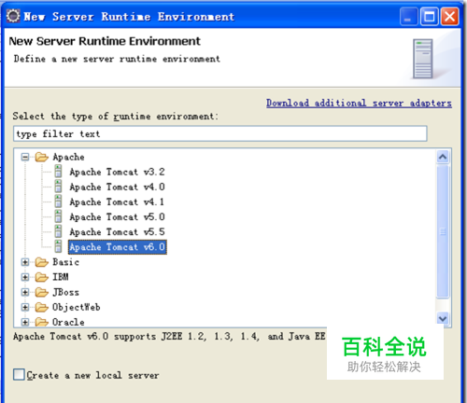This screenshot has width=467, height=403.
Task: Enable Create a new local server checkbox
Action: [x=19, y=374]
